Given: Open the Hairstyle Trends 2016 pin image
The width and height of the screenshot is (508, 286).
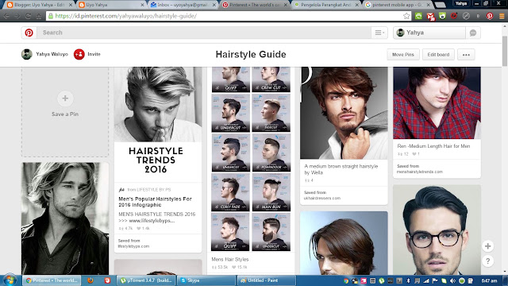Looking at the screenshot, I should [x=158, y=125].
